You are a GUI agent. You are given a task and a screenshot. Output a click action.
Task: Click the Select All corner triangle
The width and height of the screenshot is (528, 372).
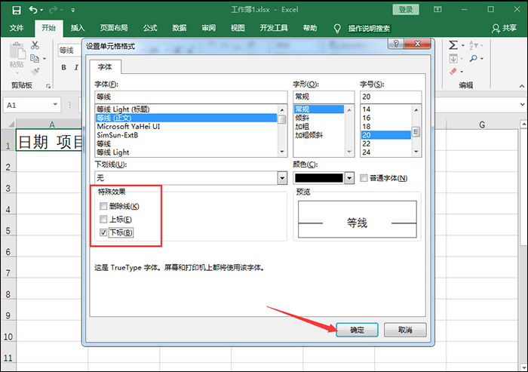11,124
